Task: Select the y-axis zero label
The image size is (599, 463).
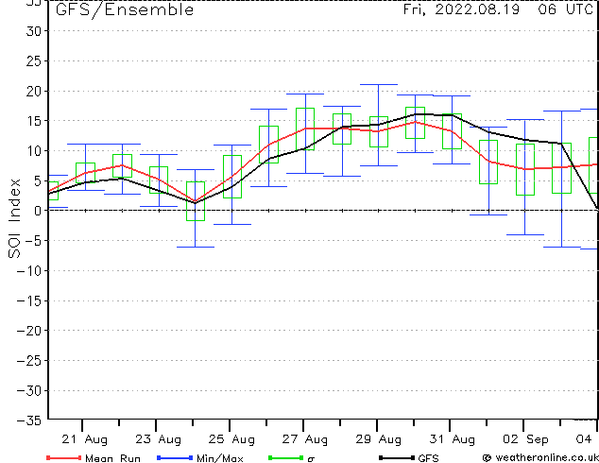Action: (x=37, y=211)
